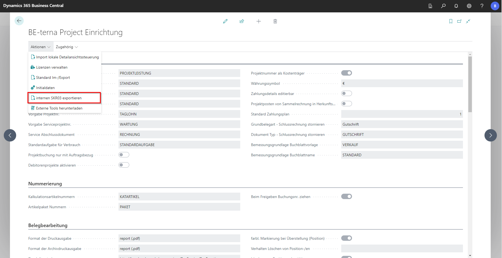Click the Währungssymbol input field
This screenshot has width=502, height=258.
[402, 83]
